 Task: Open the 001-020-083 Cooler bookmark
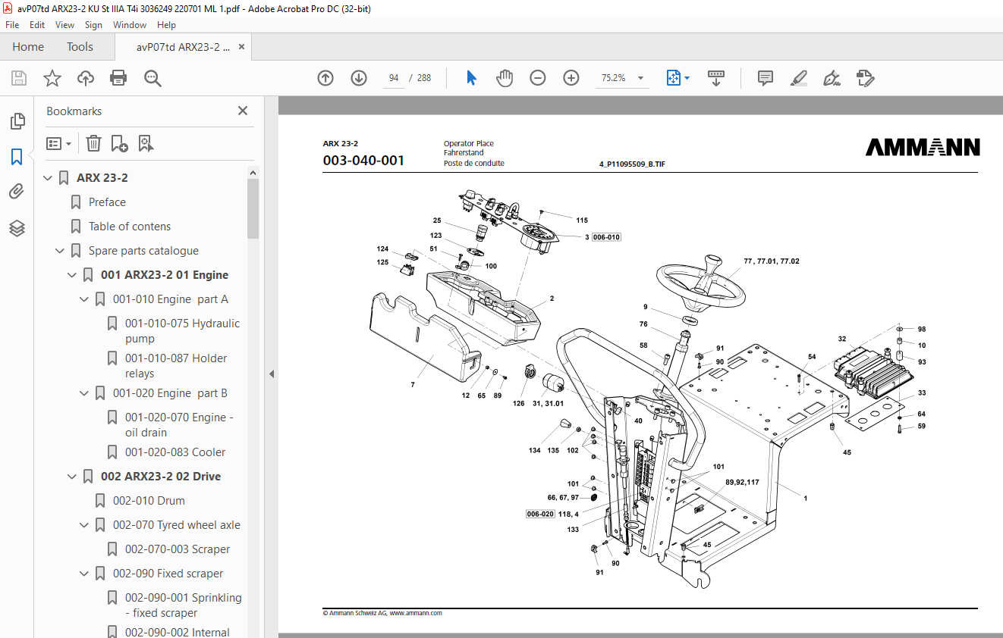click(x=175, y=452)
